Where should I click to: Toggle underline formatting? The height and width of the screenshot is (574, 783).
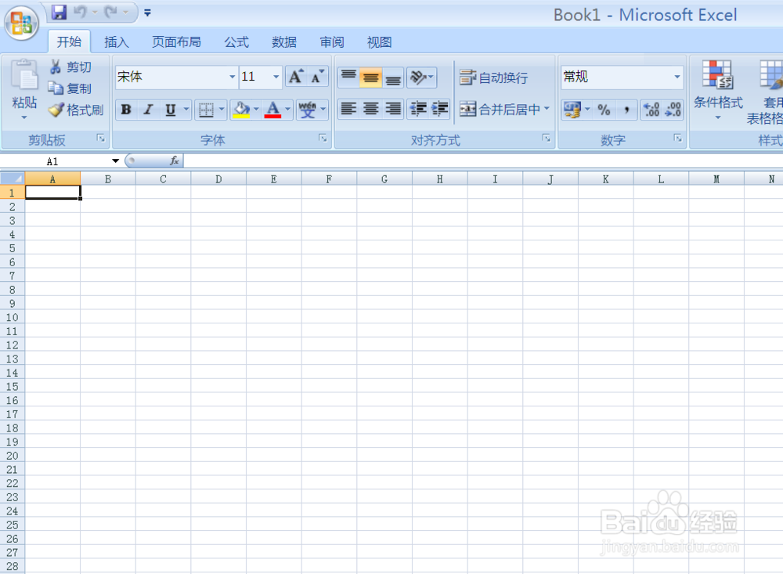pyautogui.click(x=170, y=110)
